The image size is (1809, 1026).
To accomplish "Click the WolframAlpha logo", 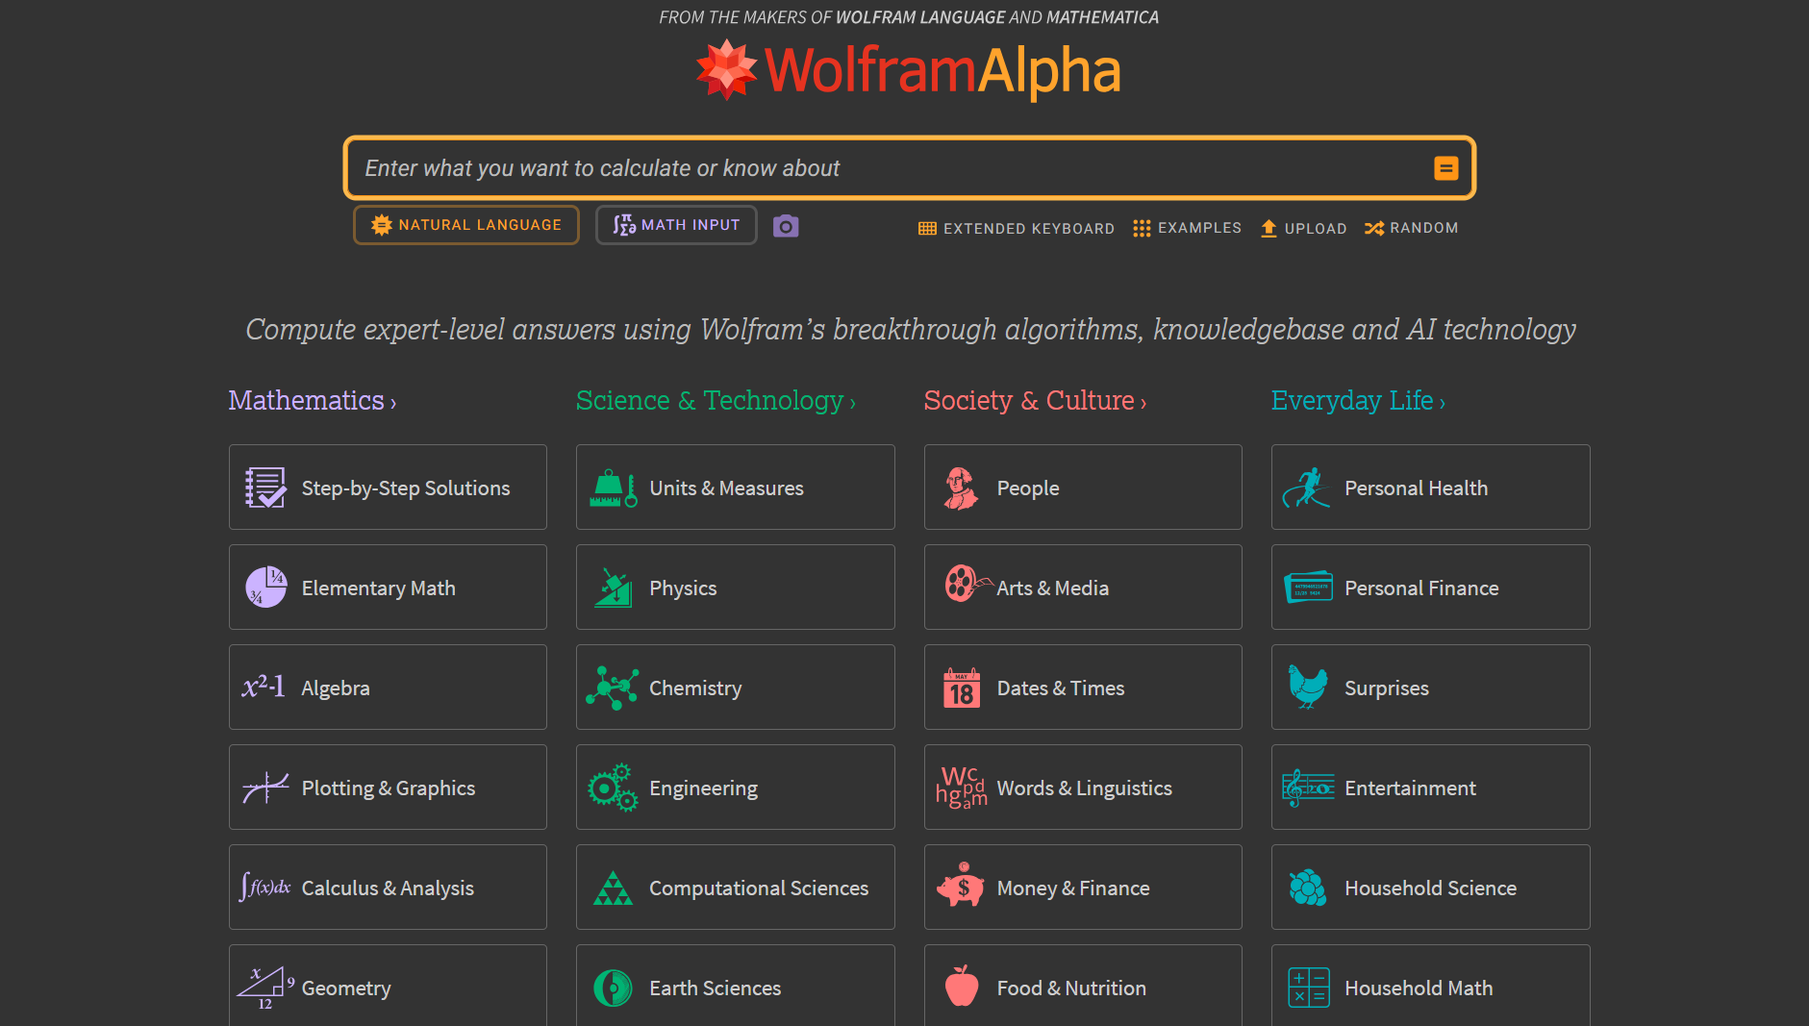I will (x=909, y=70).
